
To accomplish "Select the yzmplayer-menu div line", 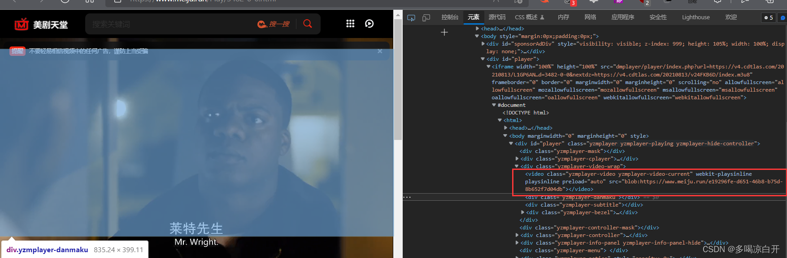I will pos(574,250).
